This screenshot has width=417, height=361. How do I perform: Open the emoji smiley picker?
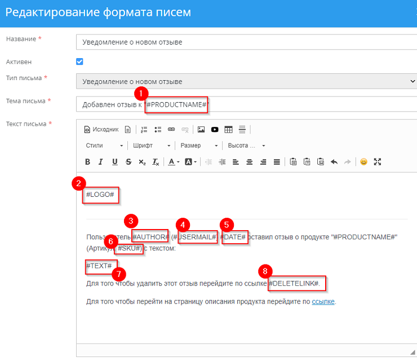point(363,162)
